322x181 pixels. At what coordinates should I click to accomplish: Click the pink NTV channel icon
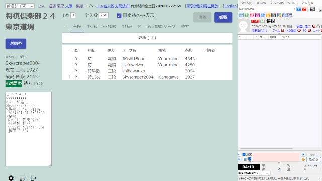(x=252, y=15)
